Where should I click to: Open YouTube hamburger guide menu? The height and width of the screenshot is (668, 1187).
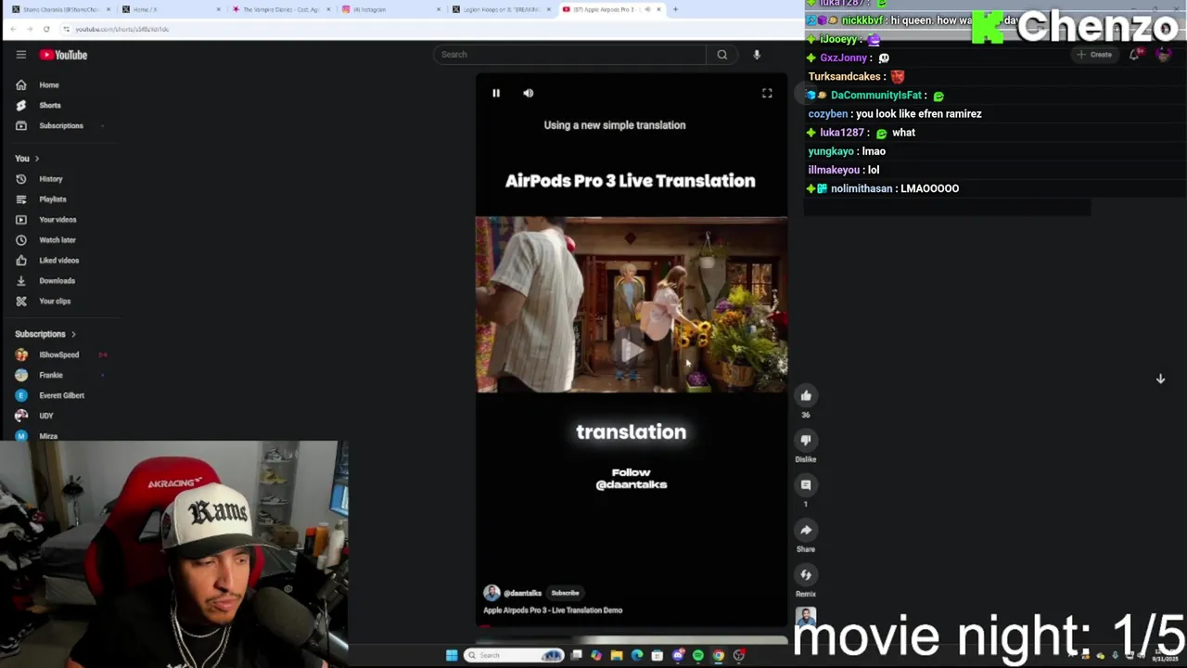click(x=20, y=55)
